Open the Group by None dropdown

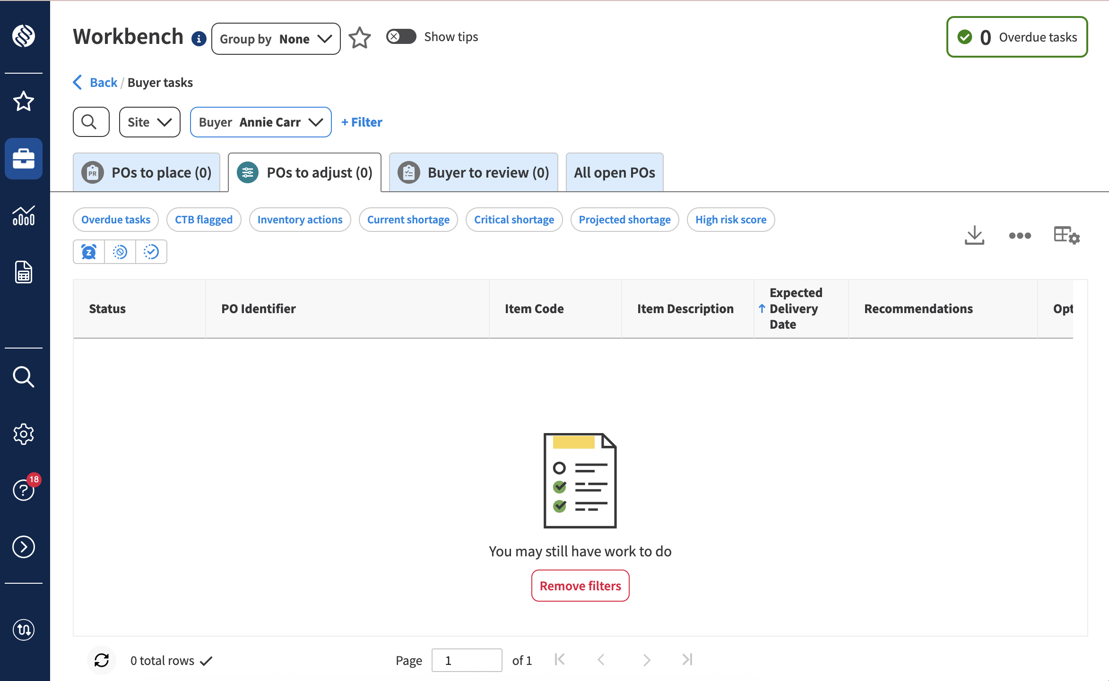[276, 39]
